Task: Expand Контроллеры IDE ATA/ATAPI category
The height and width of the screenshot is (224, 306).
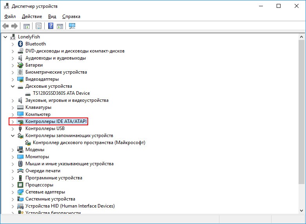Action: coord(13,121)
